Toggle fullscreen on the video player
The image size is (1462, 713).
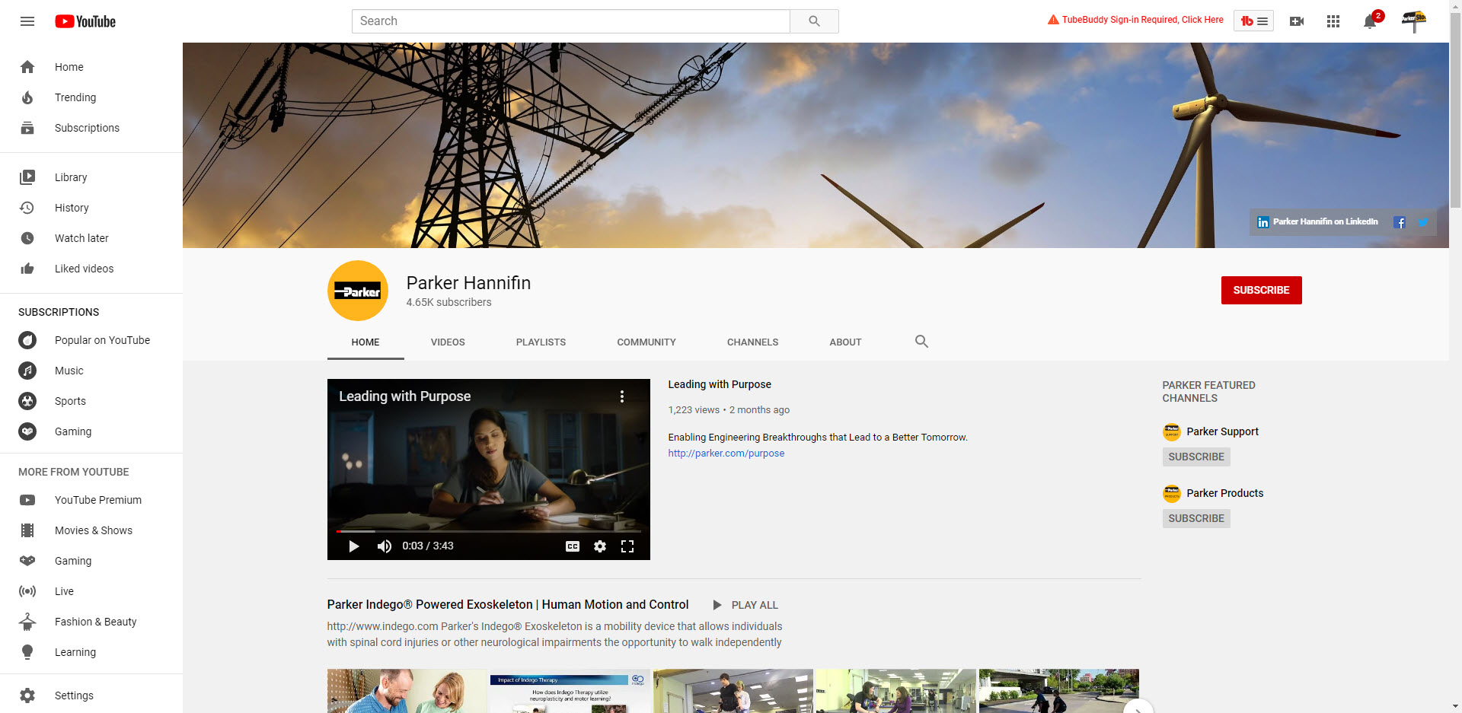coord(627,546)
